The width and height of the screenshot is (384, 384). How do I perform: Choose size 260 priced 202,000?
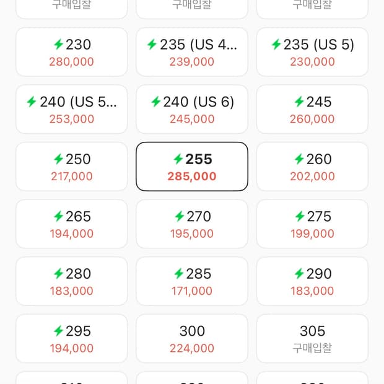[x=312, y=167]
